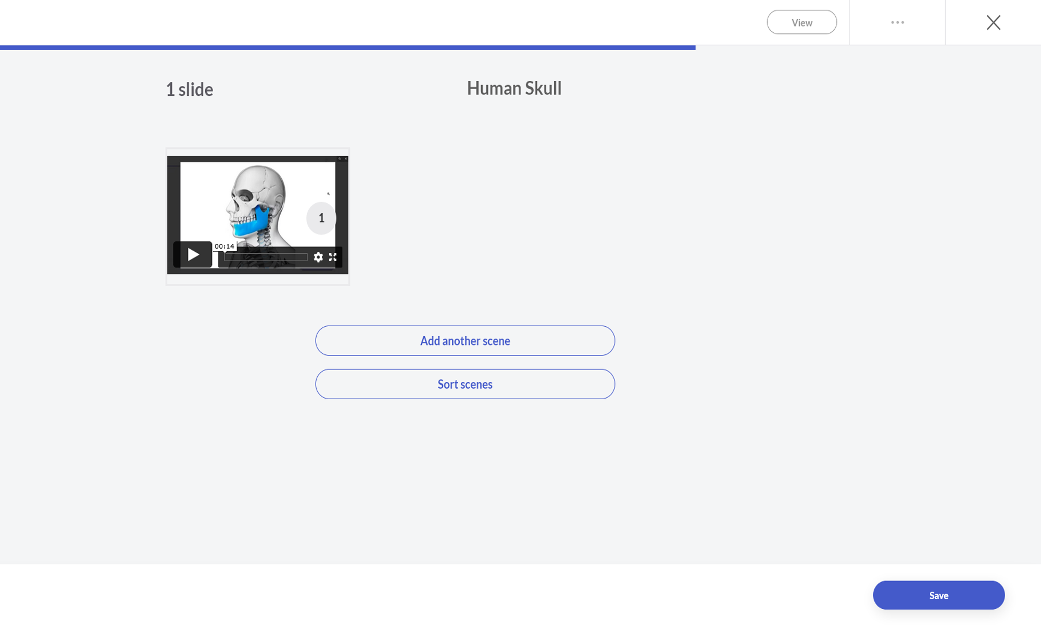
Task: Click the scene number 1 badge
Action: tap(321, 218)
